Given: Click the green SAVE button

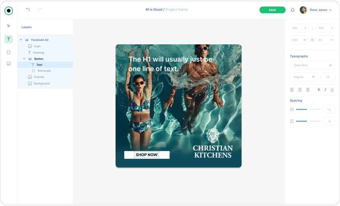Looking at the screenshot, I should pyautogui.click(x=272, y=10).
